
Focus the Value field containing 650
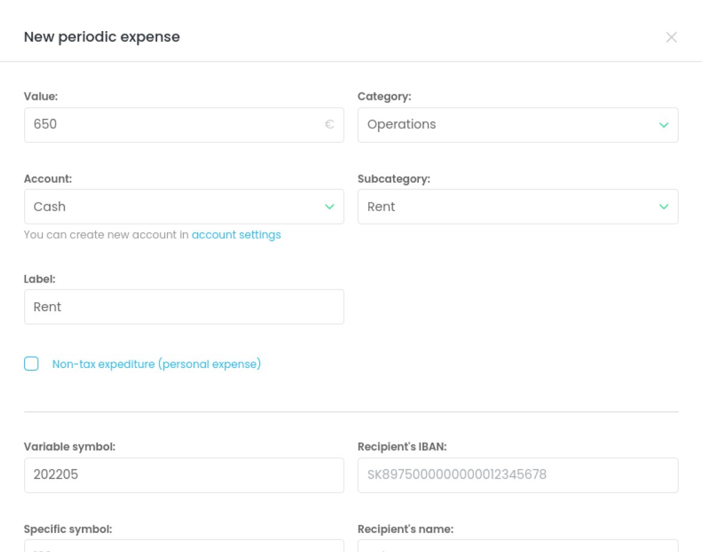(184, 125)
